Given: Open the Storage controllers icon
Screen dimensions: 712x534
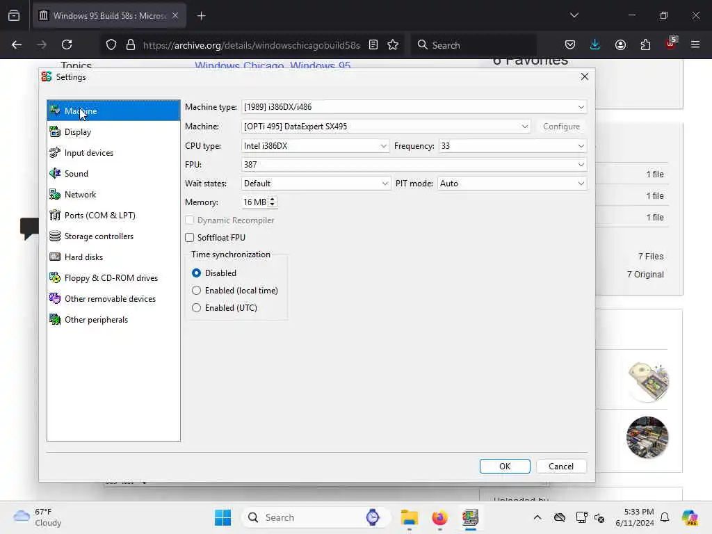Looking at the screenshot, I should [55, 236].
